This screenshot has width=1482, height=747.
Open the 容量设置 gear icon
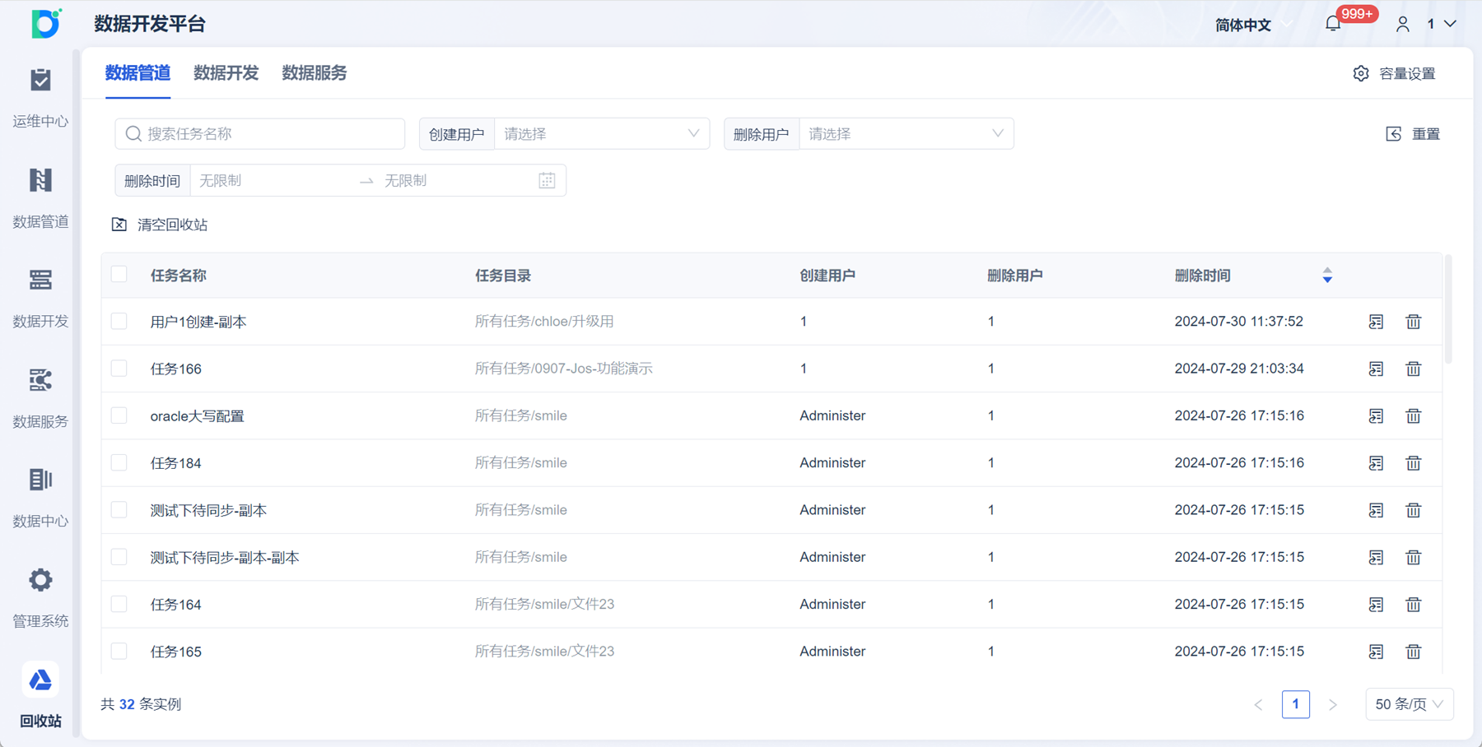pos(1361,73)
